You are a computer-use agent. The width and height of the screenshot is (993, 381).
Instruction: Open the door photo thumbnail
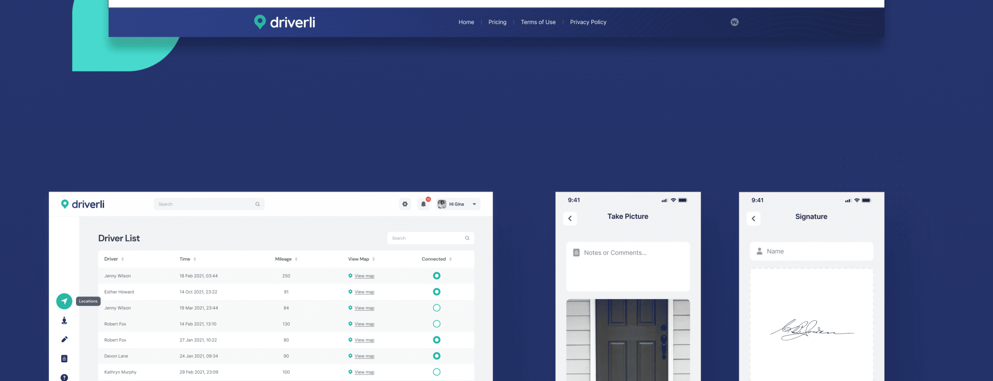628,340
